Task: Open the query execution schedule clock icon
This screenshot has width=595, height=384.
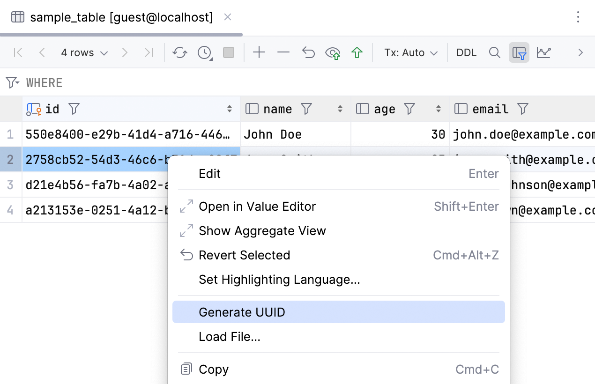Action: click(x=204, y=52)
